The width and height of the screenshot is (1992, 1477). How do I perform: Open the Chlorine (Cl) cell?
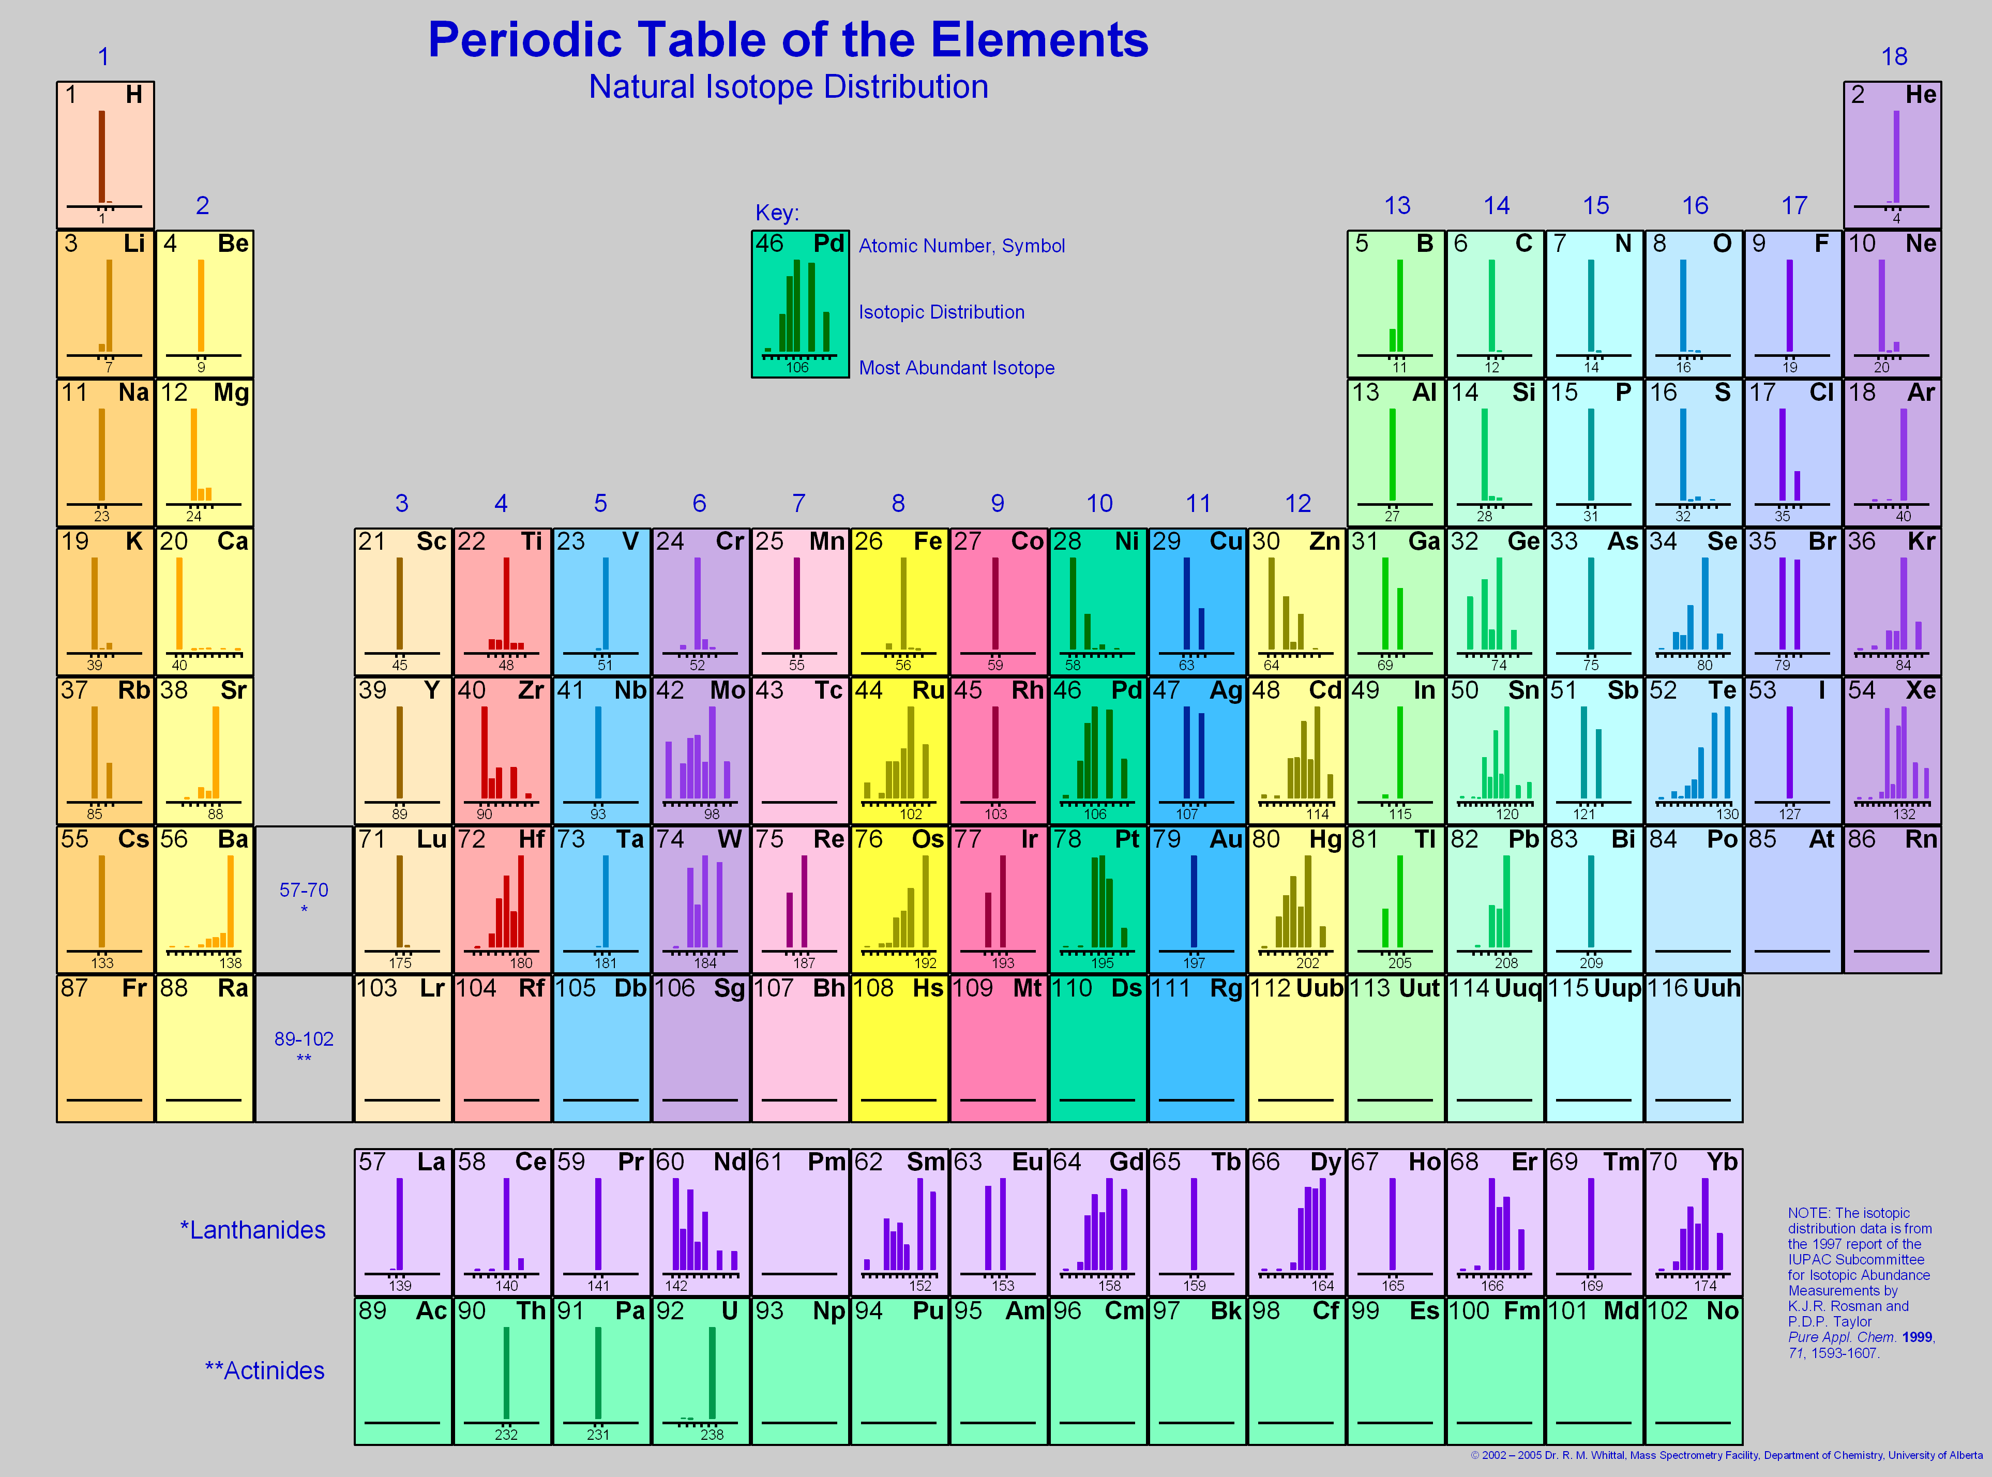(x=1793, y=453)
